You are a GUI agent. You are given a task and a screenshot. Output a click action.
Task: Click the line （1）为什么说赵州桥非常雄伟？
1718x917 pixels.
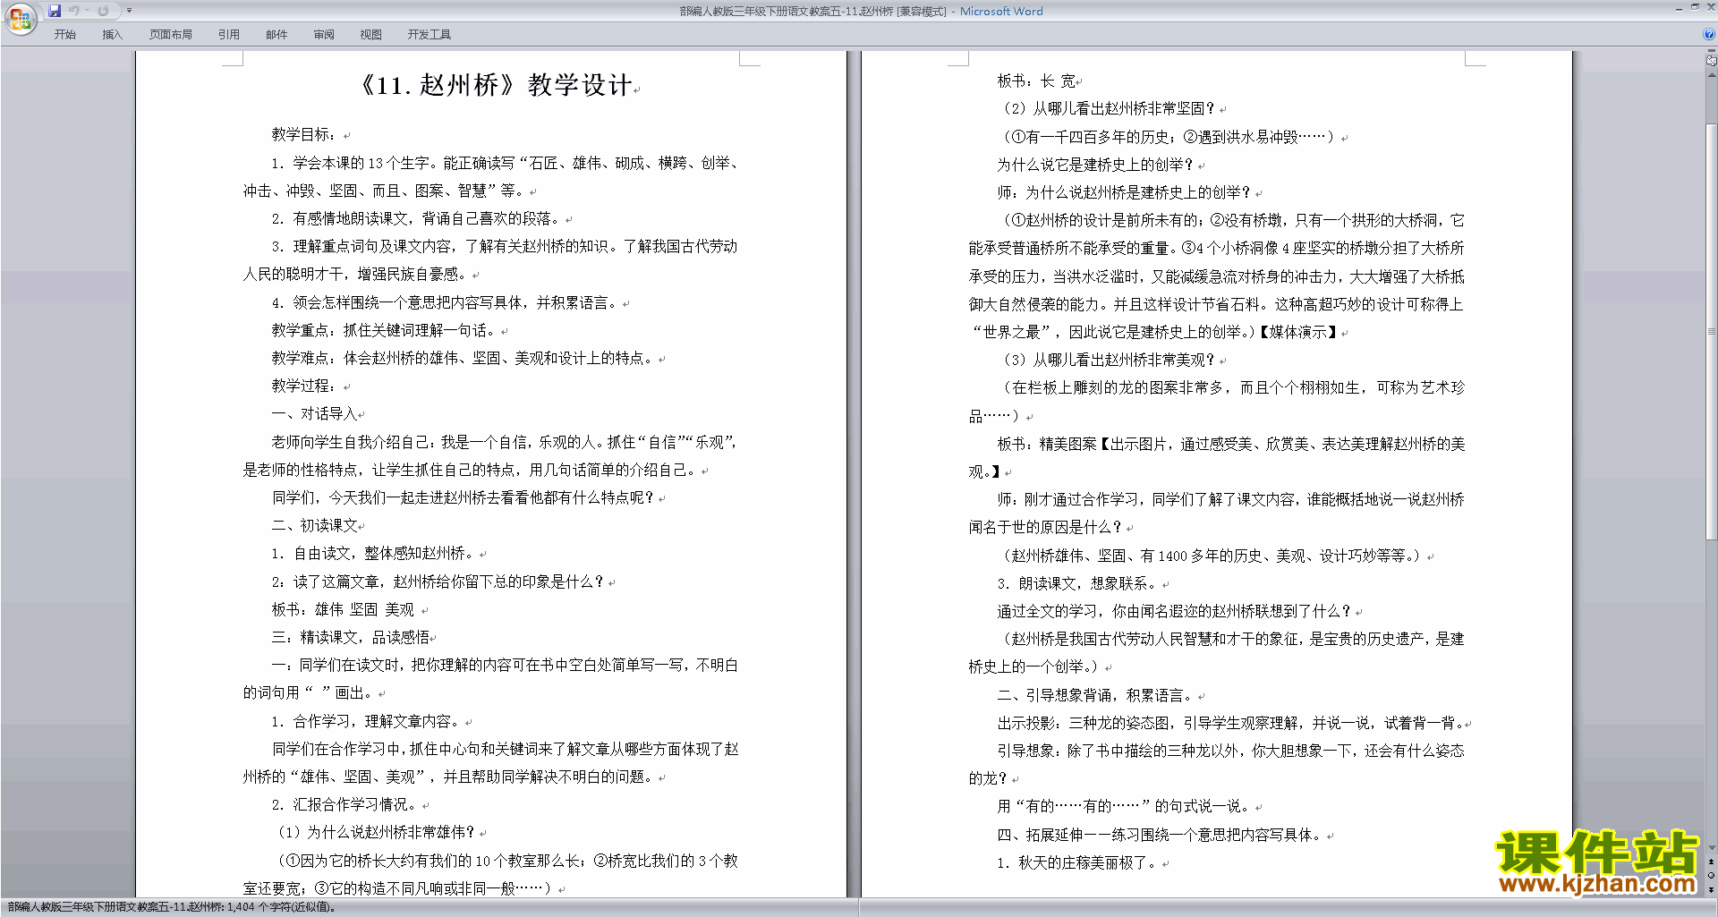click(377, 833)
